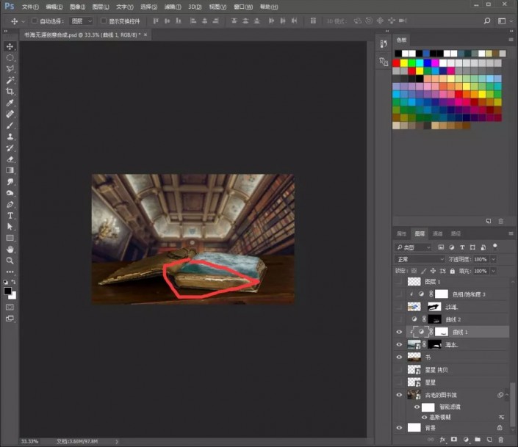Select the Rectangle shape tool
This screenshot has height=447, width=518.
tap(10, 238)
